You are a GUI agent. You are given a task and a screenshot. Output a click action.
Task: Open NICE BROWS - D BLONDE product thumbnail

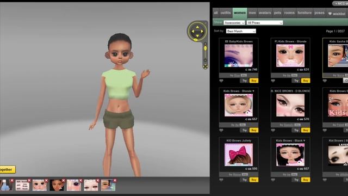pyautogui.click(x=290, y=105)
